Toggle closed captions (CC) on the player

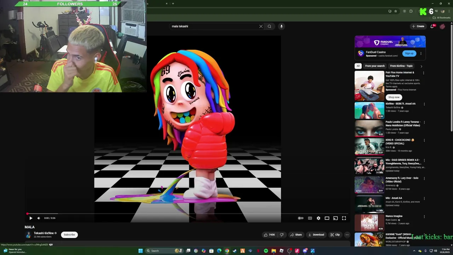310,218
